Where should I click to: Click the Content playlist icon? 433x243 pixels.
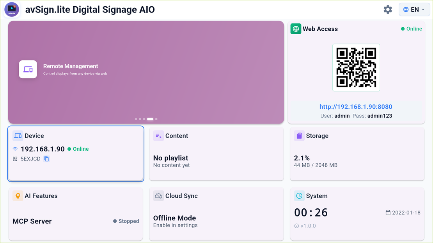[158, 136]
